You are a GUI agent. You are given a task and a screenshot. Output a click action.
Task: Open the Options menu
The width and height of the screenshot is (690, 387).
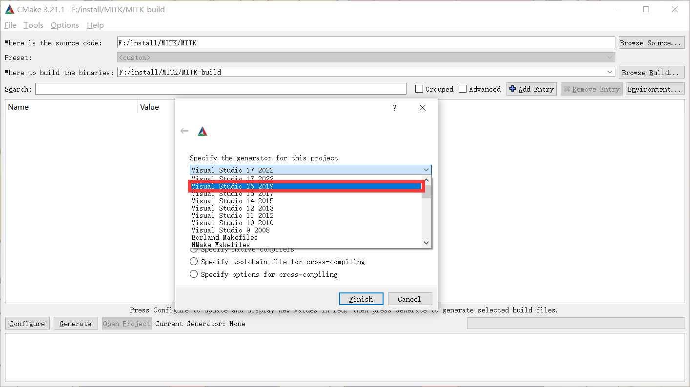(x=64, y=25)
